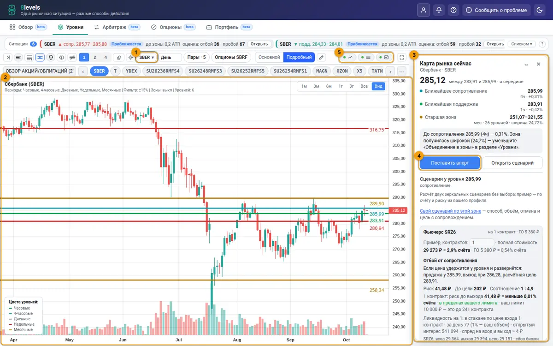553x346 pixels.
Task: Click the collapse-to-edge arrow icon in toolbar
Action: (8, 57)
